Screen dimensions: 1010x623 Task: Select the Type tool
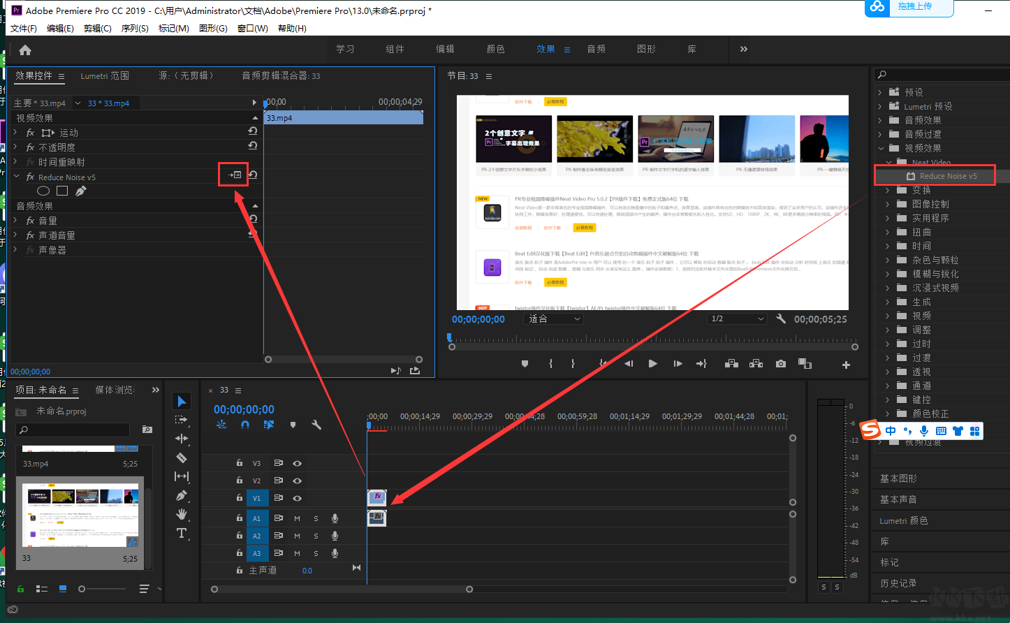(182, 533)
